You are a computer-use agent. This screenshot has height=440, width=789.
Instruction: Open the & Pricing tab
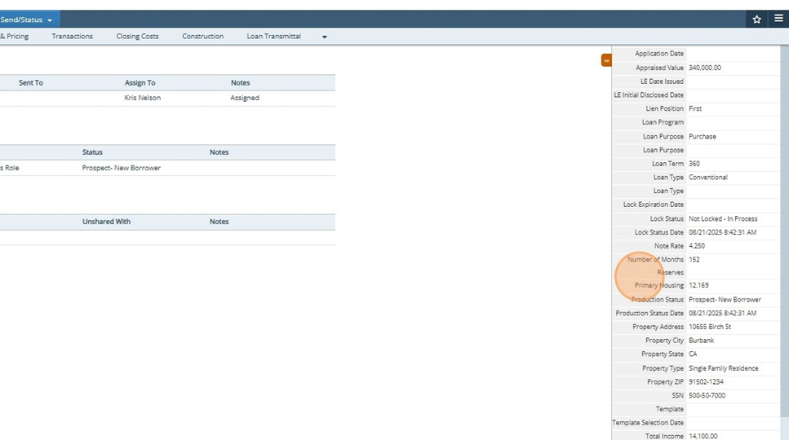(x=15, y=37)
